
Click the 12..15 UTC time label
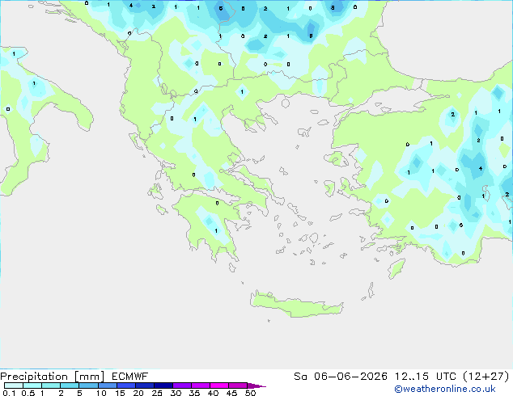(x=425, y=377)
